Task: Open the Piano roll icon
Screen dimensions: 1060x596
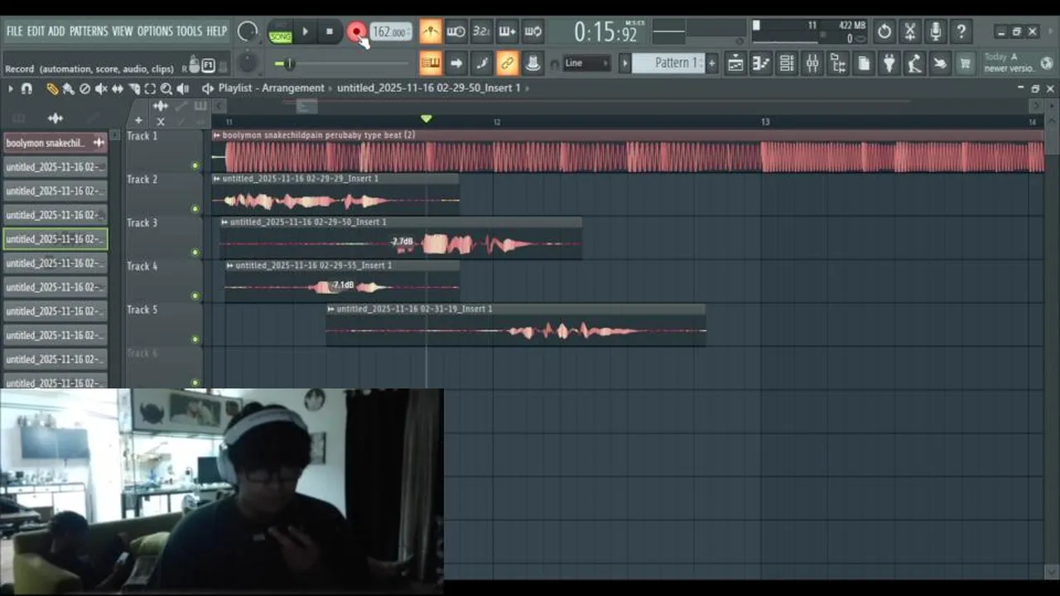Action: coord(760,63)
